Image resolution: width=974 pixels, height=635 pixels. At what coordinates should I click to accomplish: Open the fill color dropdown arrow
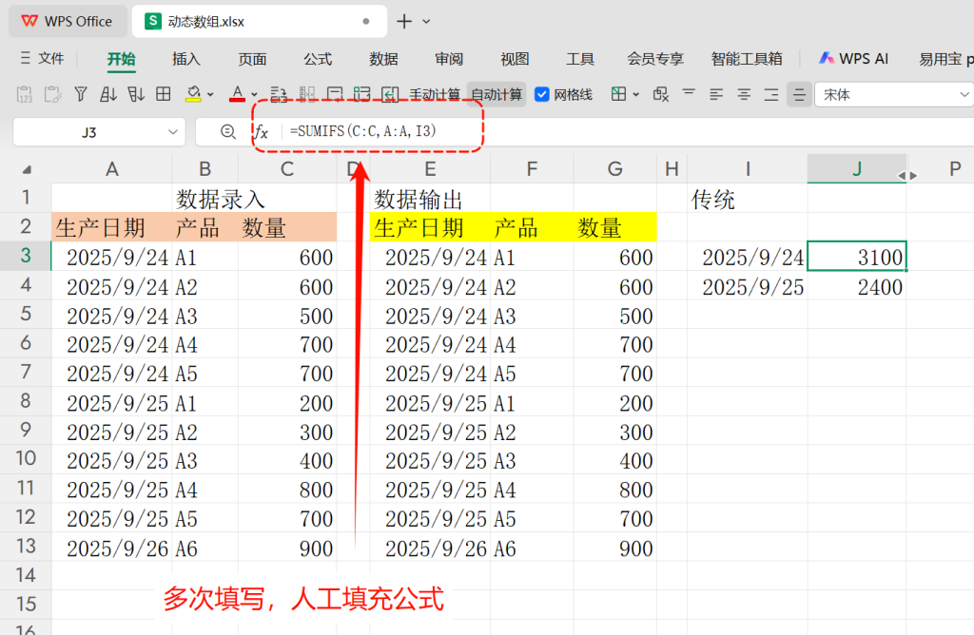[x=210, y=95]
